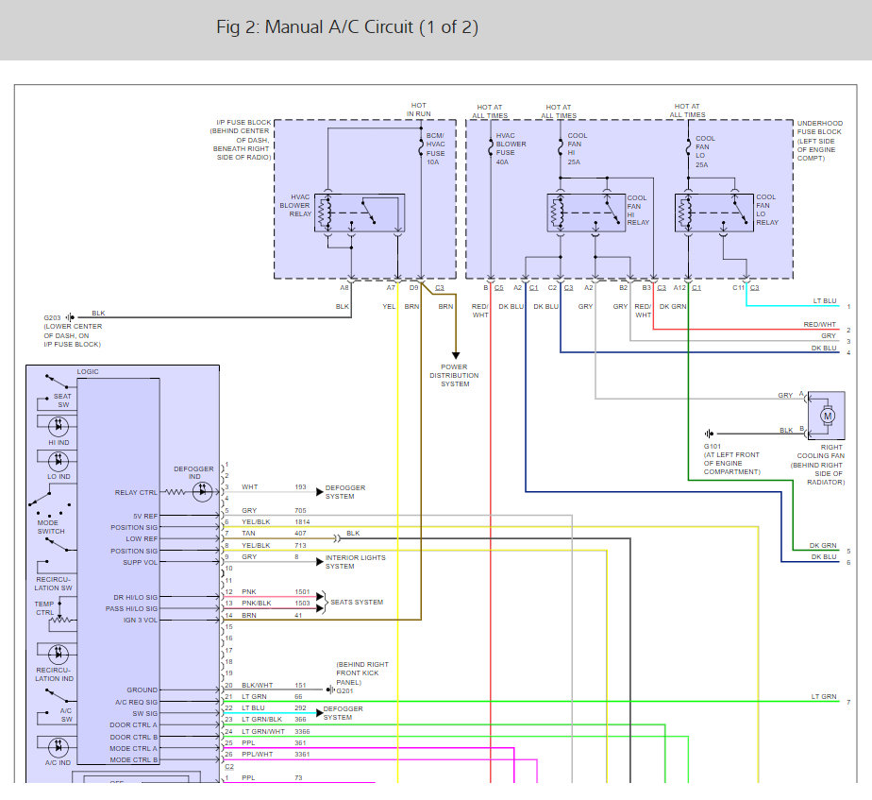Click the Power Distribution System arrowhead
Viewport: 872px width, 800px height.
456,356
